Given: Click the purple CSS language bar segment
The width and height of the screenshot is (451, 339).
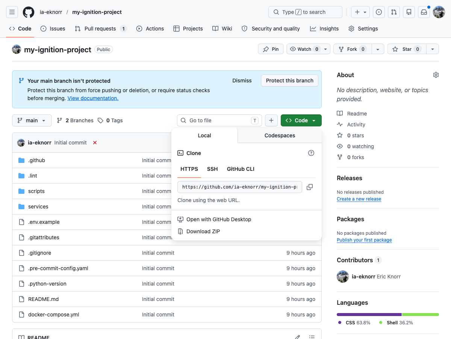Looking at the screenshot, I should click(x=369, y=315).
